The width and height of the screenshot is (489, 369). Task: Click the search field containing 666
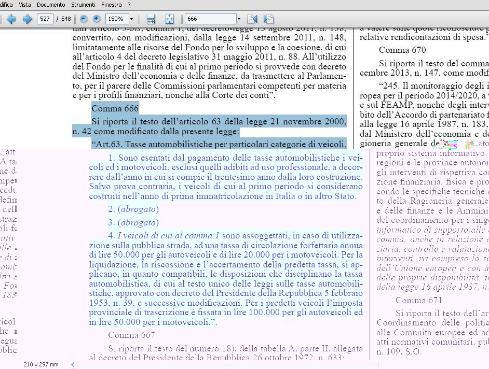pos(211,19)
